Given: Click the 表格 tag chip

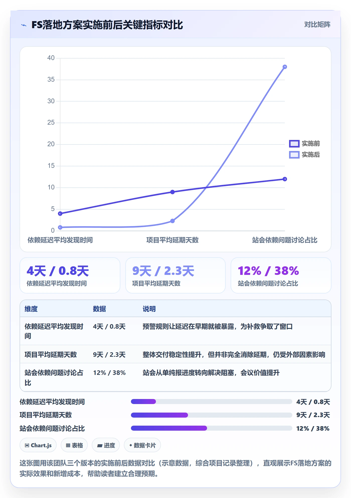Looking at the screenshot, I should click(74, 445).
